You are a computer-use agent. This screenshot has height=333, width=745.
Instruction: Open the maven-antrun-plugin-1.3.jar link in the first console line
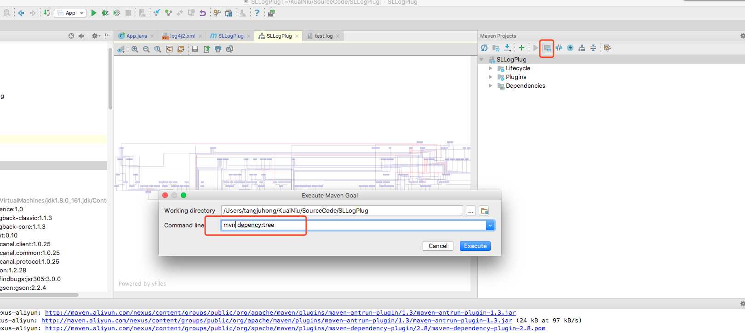(x=281, y=313)
